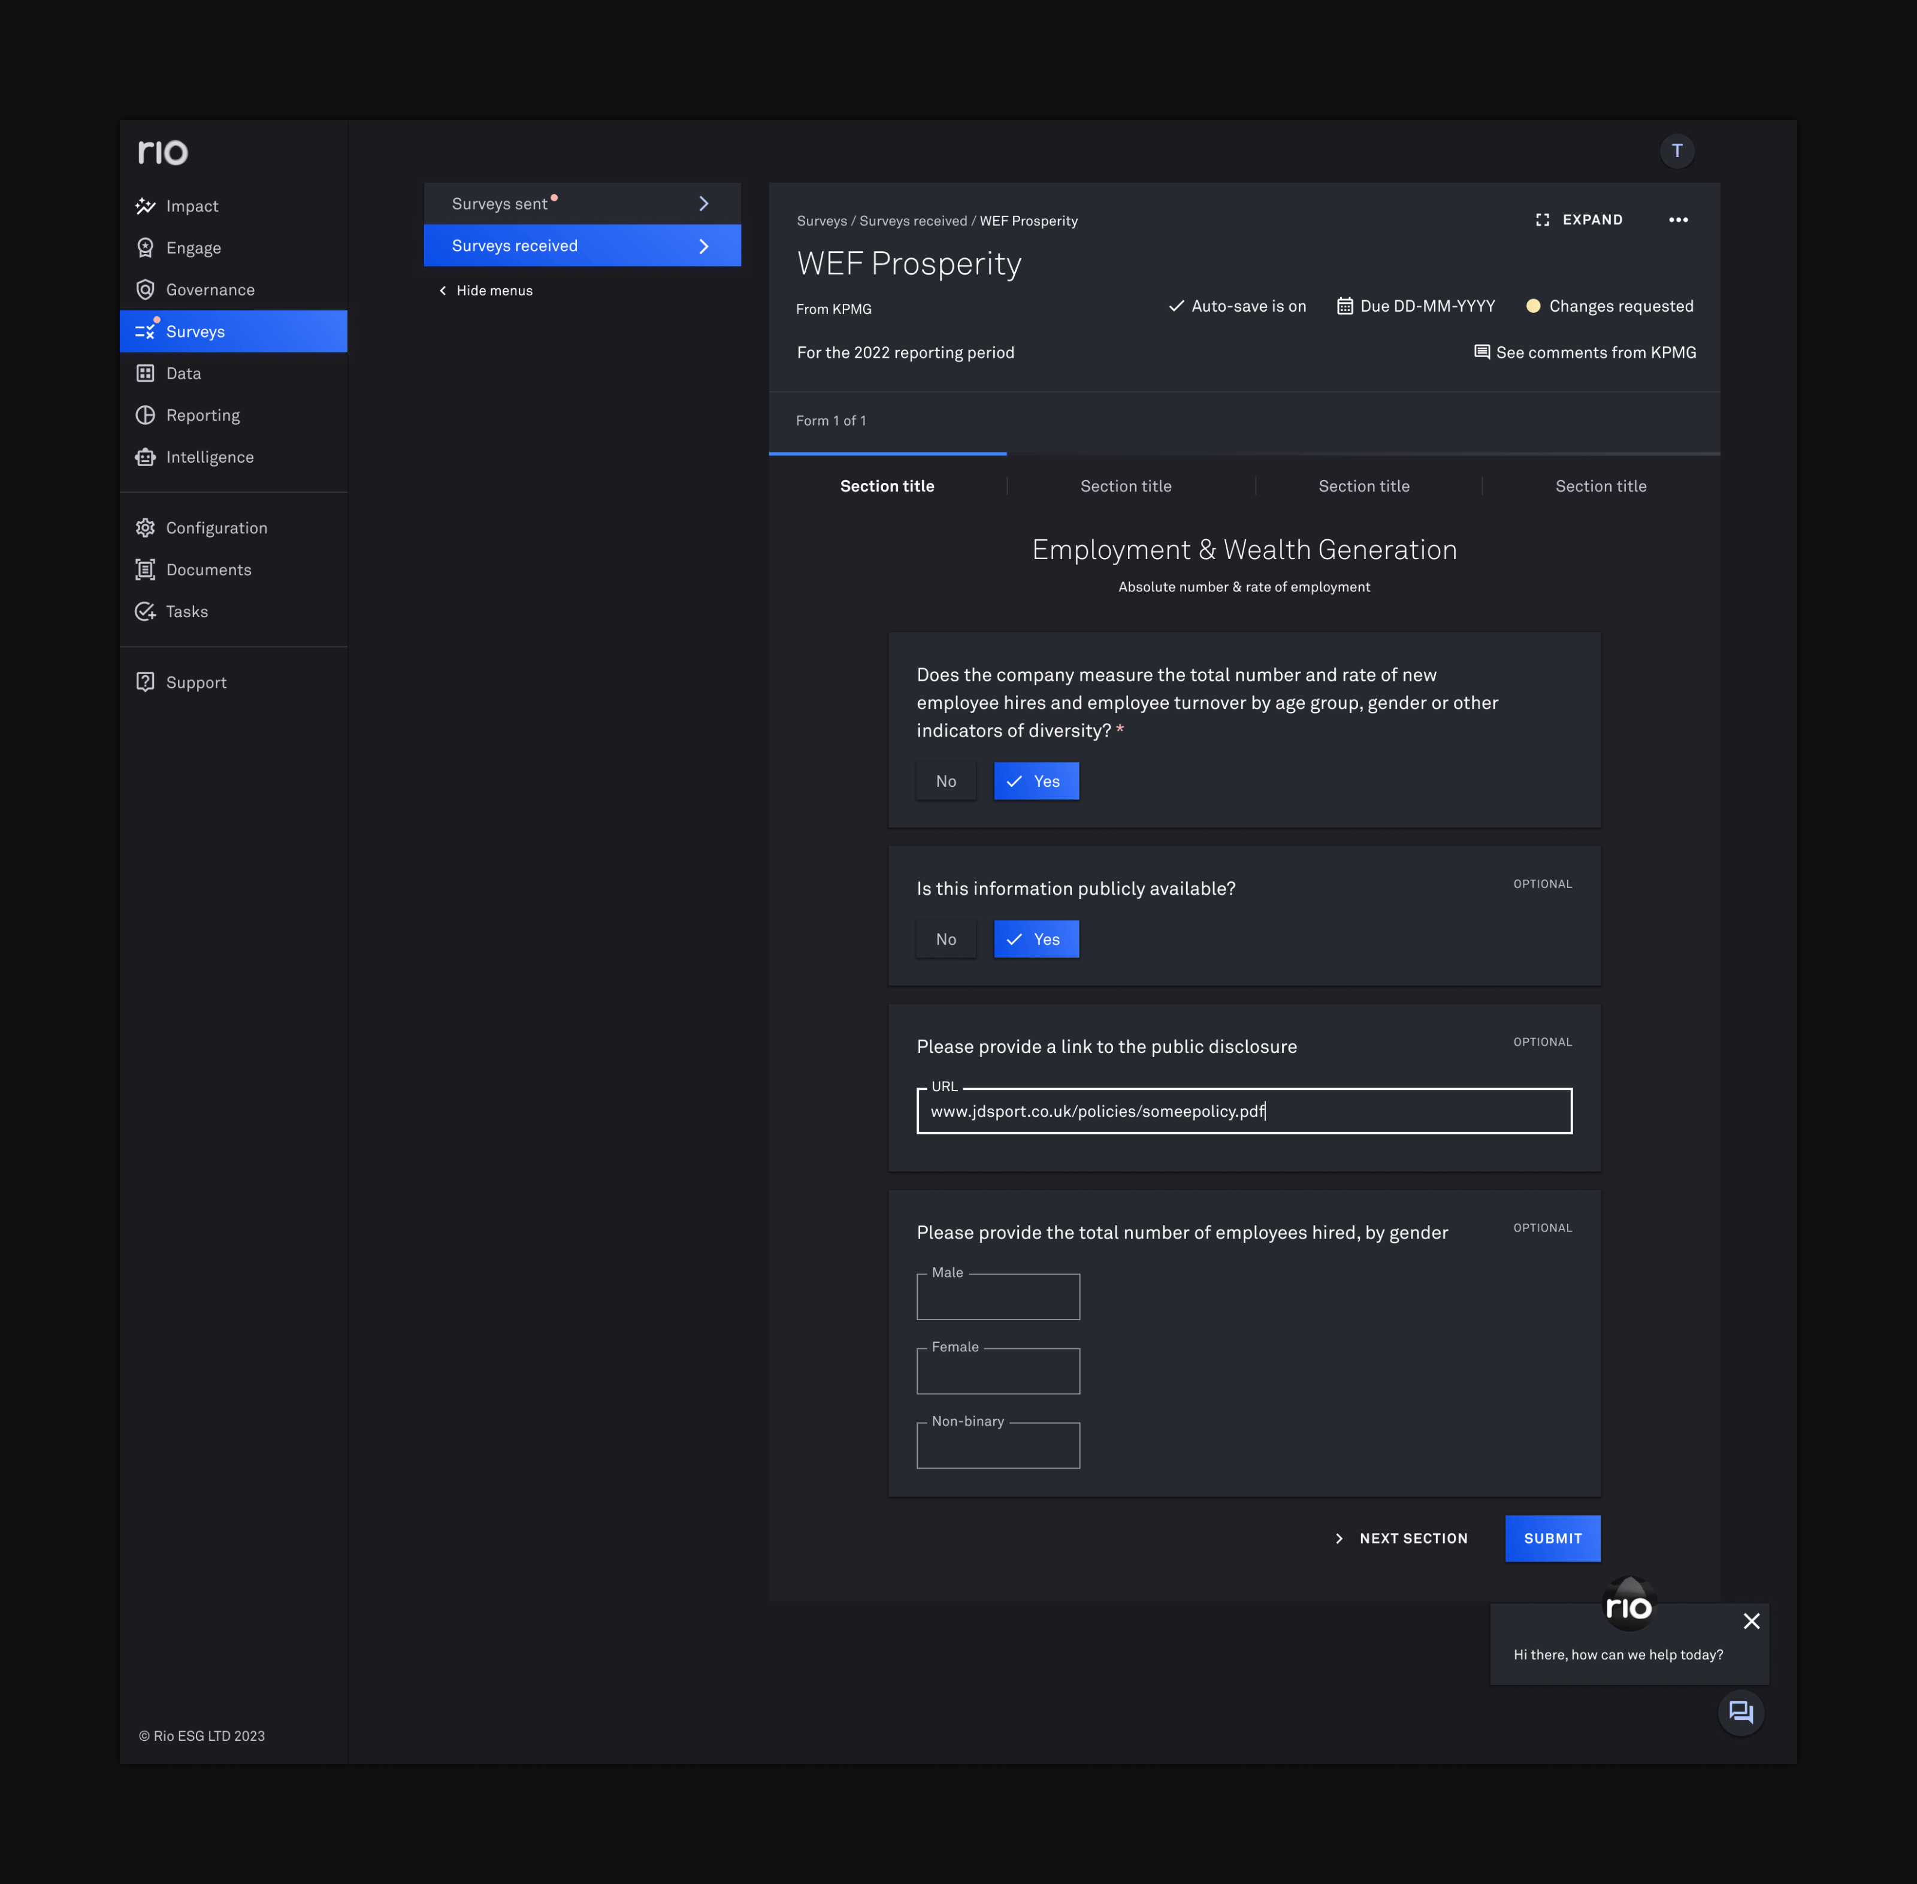Image resolution: width=1917 pixels, height=1884 pixels.
Task: Click the Expand fullscreen icon
Action: 1542,220
